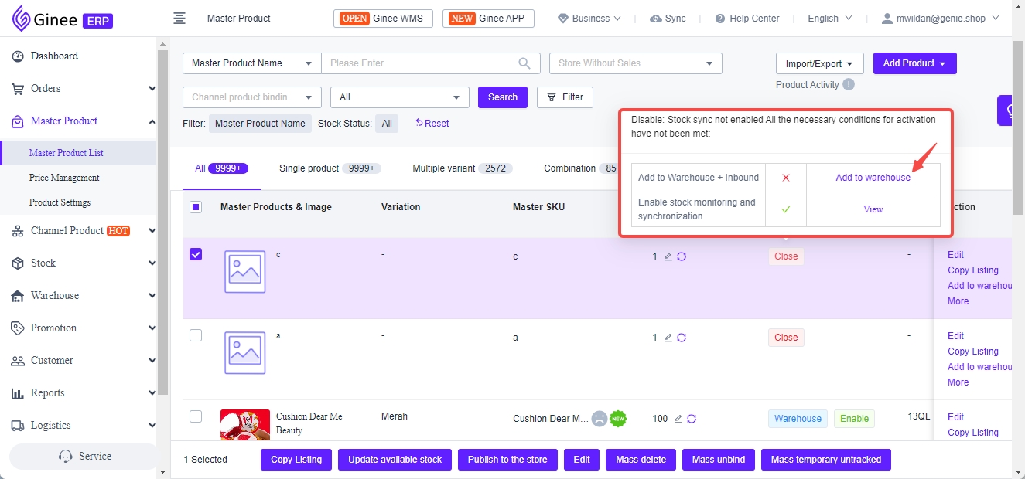This screenshot has width=1025, height=479.
Task: Open the All stock status dropdown
Action: point(400,97)
